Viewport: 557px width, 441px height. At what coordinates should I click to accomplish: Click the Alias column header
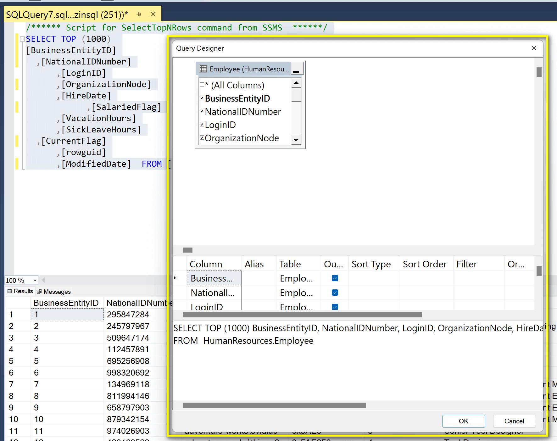coord(259,264)
